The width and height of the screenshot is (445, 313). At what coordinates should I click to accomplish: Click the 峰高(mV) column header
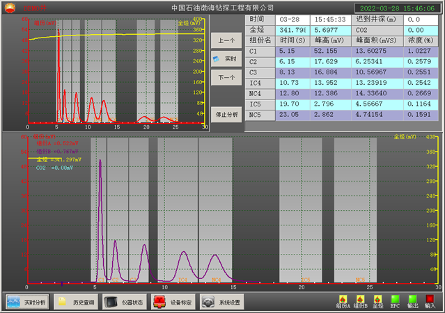[331, 40]
